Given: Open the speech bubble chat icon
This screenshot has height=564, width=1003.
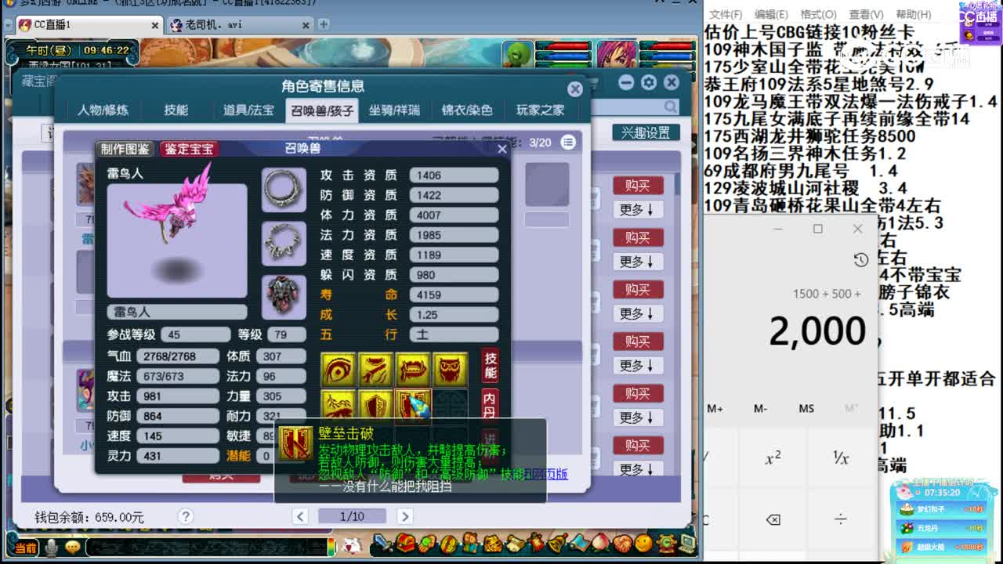Looking at the screenshot, I should pos(73,547).
